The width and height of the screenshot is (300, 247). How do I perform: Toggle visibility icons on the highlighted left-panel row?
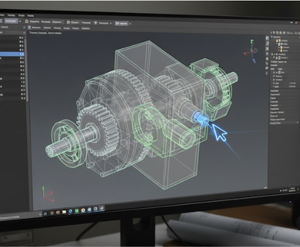point(22,54)
